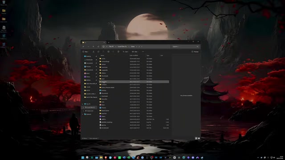Open Downloads in the Quick access sidebar
Image resolution: width=285 pixels, height=160 pixels.
point(89,60)
